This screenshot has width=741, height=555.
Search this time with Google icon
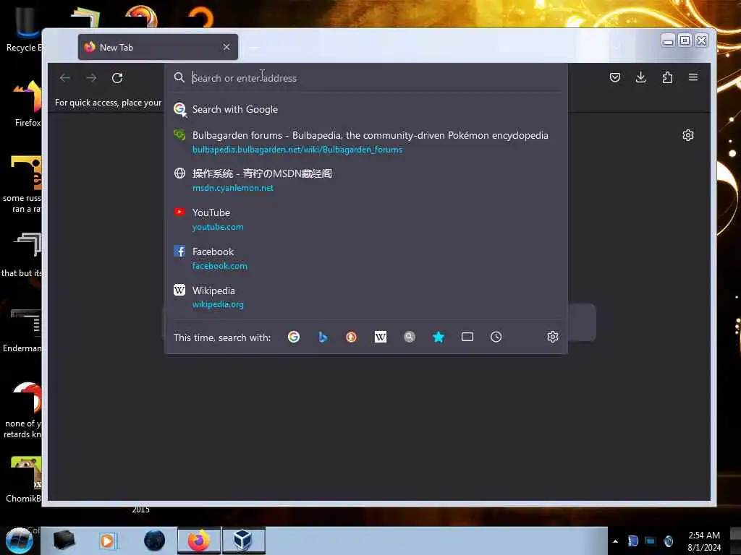click(x=294, y=337)
